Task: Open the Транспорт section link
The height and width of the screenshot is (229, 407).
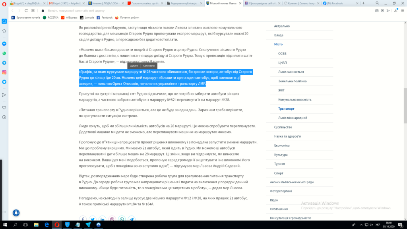Action: pos(286,109)
